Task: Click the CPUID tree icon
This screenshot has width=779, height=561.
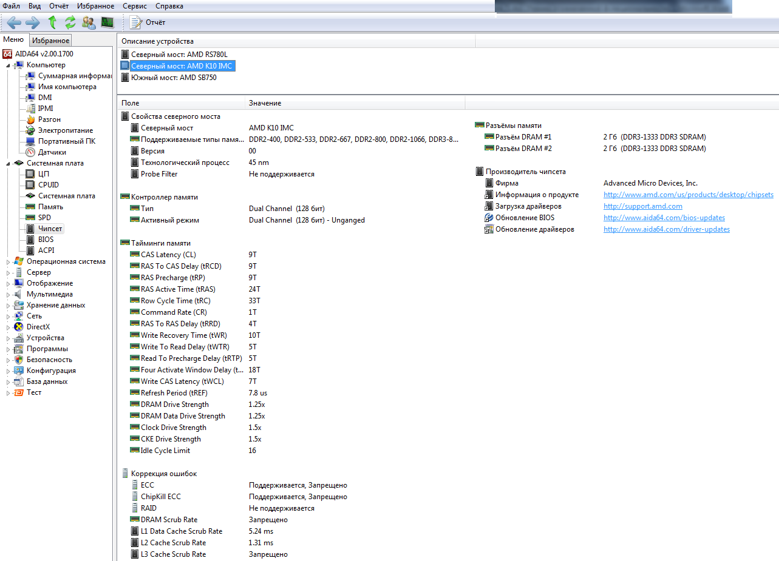Action: pyautogui.click(x=30, y=185)
